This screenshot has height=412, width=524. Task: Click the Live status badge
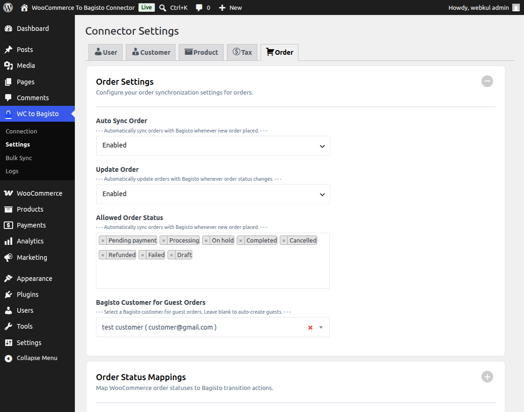(x=147, y=7)
